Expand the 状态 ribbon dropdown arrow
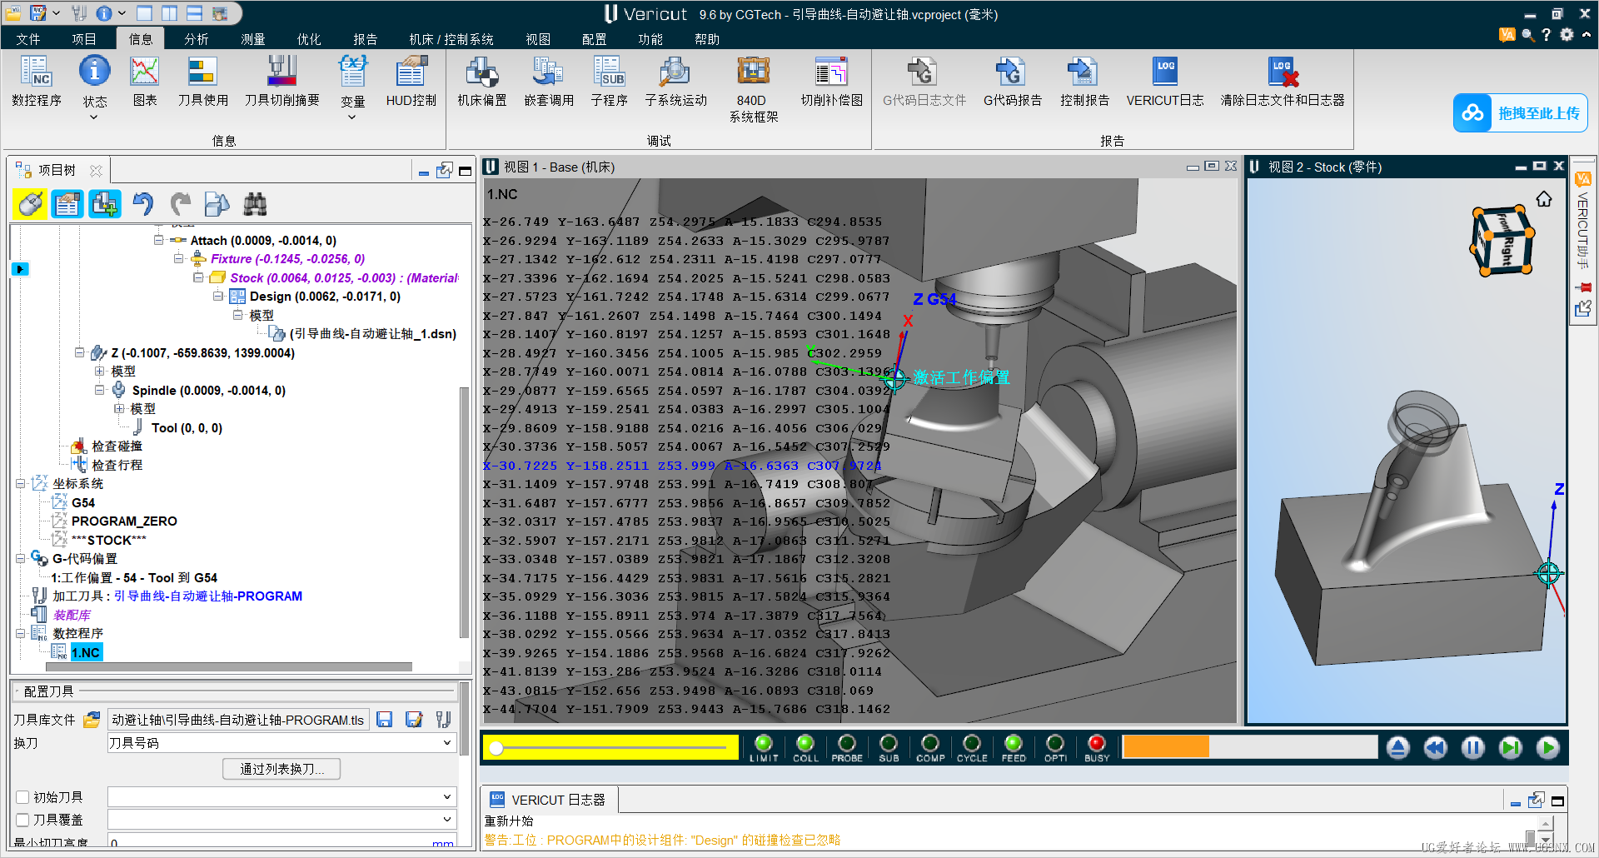This screenshot has width=1599, height=858. pos(94,117)
